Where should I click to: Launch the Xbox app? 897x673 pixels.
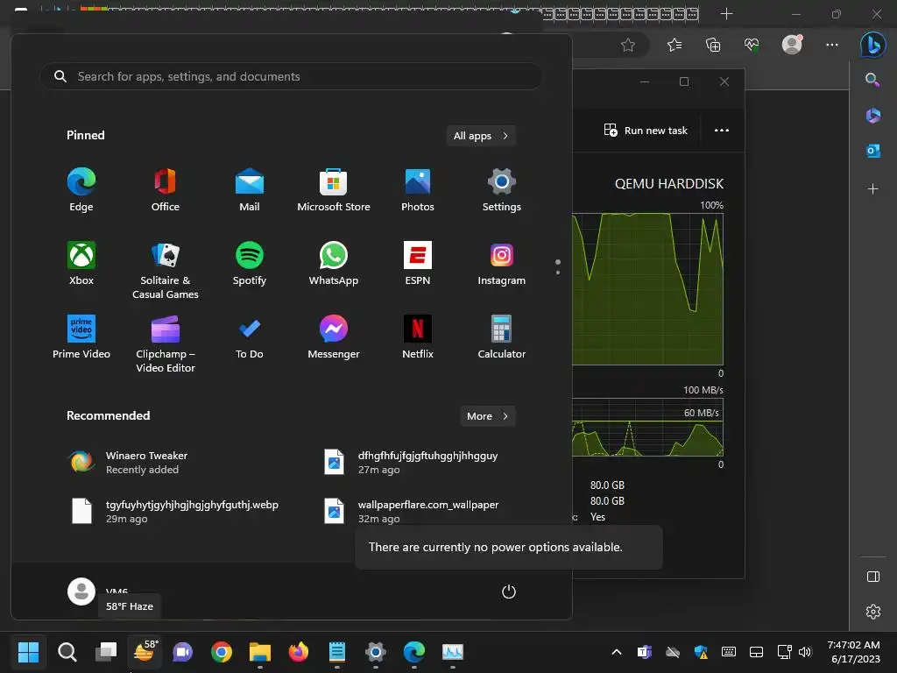[81, 264]
